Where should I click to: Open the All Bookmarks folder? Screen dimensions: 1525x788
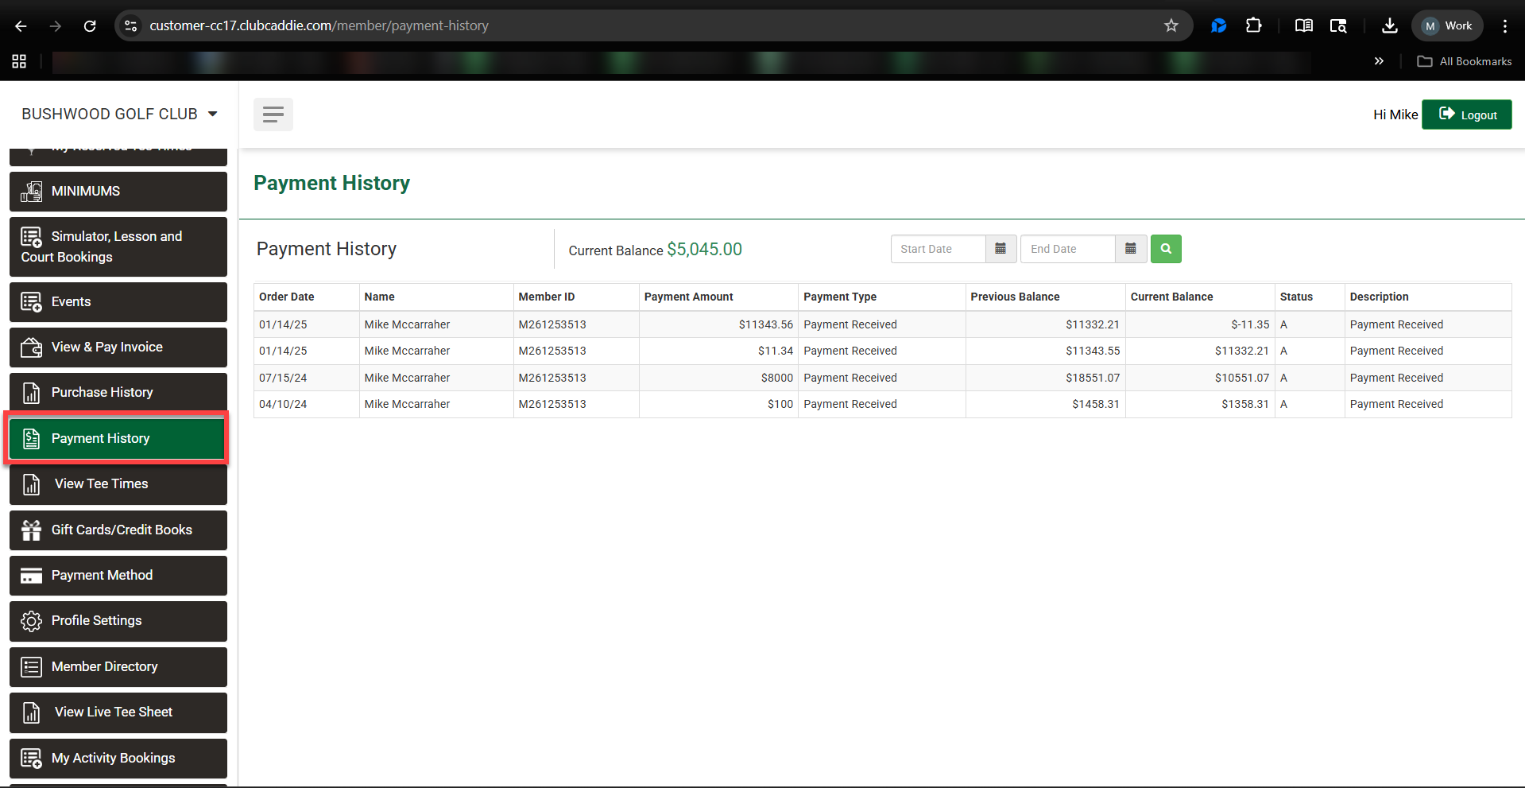click(x=1465, y=61)
